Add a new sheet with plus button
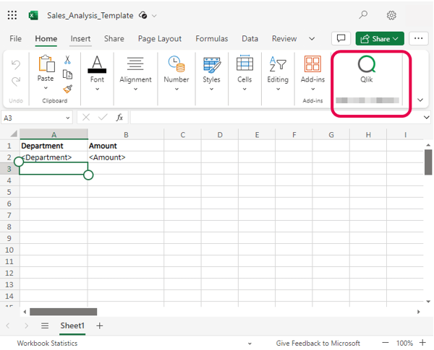This screenshot has width=434, height=350. tap(100, 326)
